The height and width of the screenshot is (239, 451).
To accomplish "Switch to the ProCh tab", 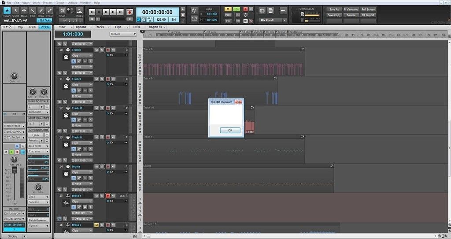I will pos(45,27).
